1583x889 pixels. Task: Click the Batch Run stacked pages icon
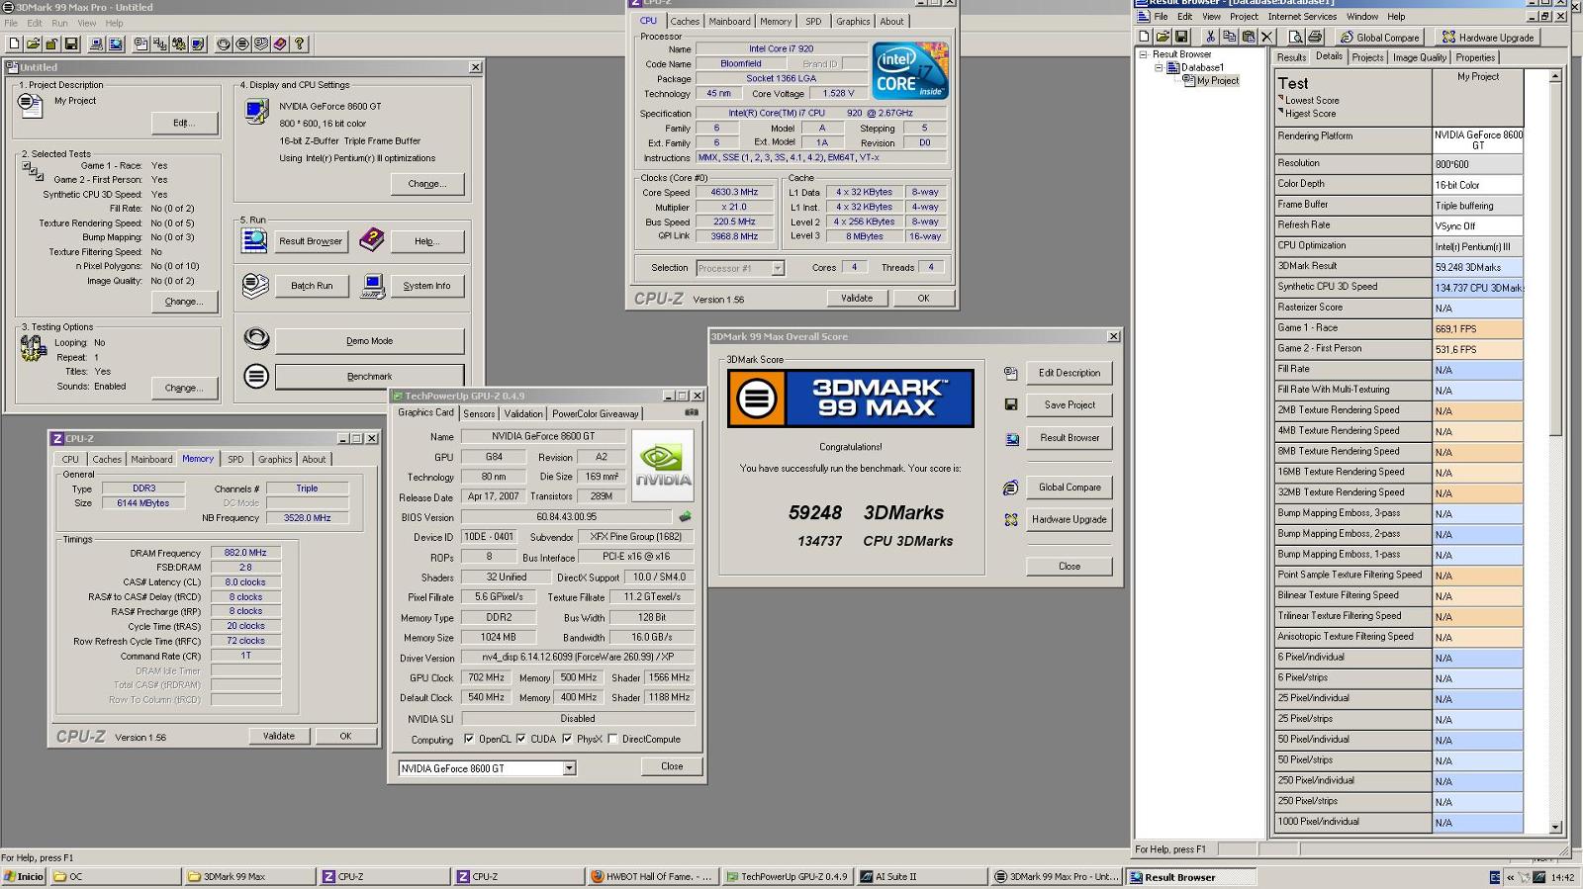click(x=255, y=285)
